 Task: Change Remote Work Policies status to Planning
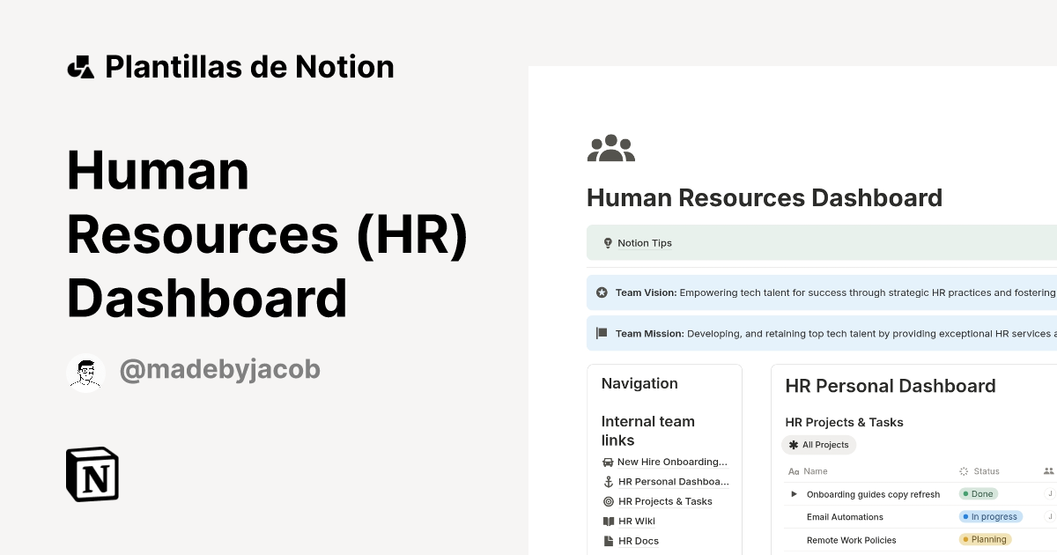click(x=985, y=539)
